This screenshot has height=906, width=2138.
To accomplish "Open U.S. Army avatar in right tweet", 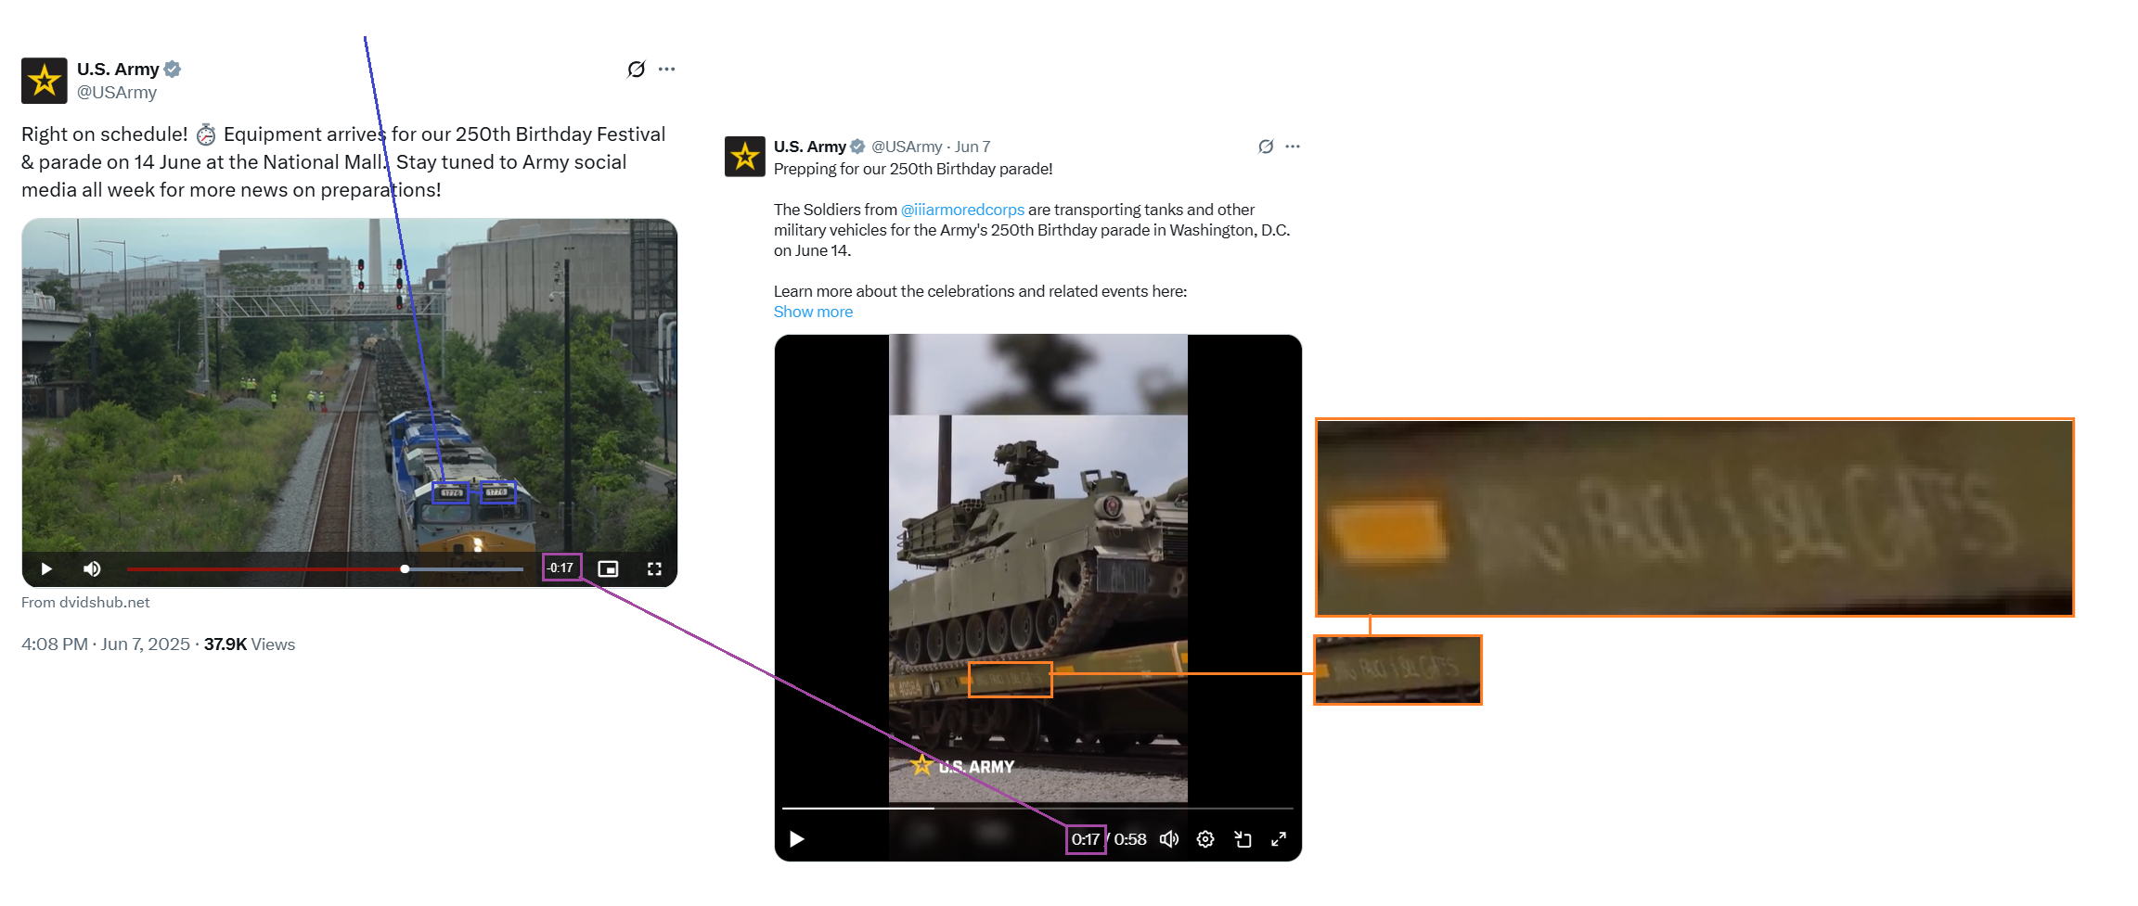I will (x=744, y=157).
